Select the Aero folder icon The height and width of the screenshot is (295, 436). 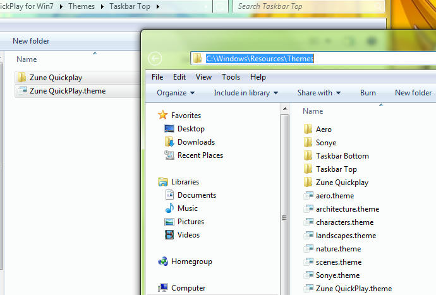[308, 129]
